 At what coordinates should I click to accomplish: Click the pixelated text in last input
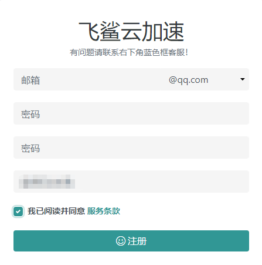pyautogui.click(x=47, y=182)
